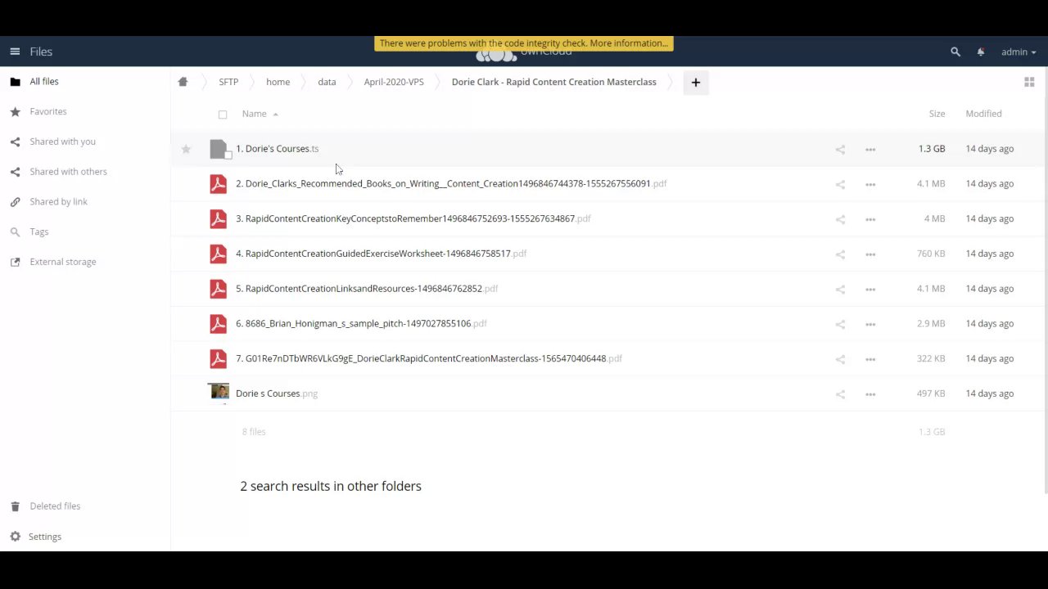The image size is (1048, 589).
Task: Navigate to SFTP breadcrumb
Action: coord(228,82)
